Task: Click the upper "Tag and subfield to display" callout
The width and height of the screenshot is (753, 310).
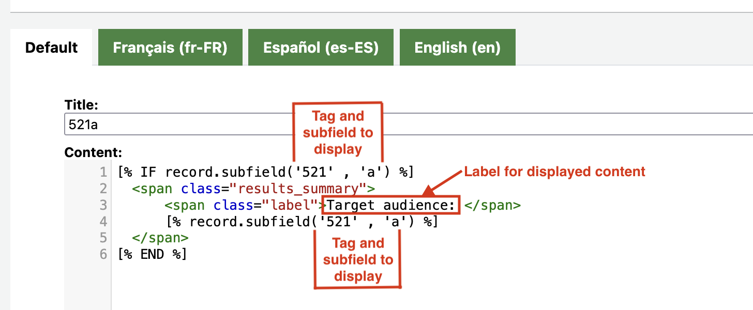Action: pos(338,132)
